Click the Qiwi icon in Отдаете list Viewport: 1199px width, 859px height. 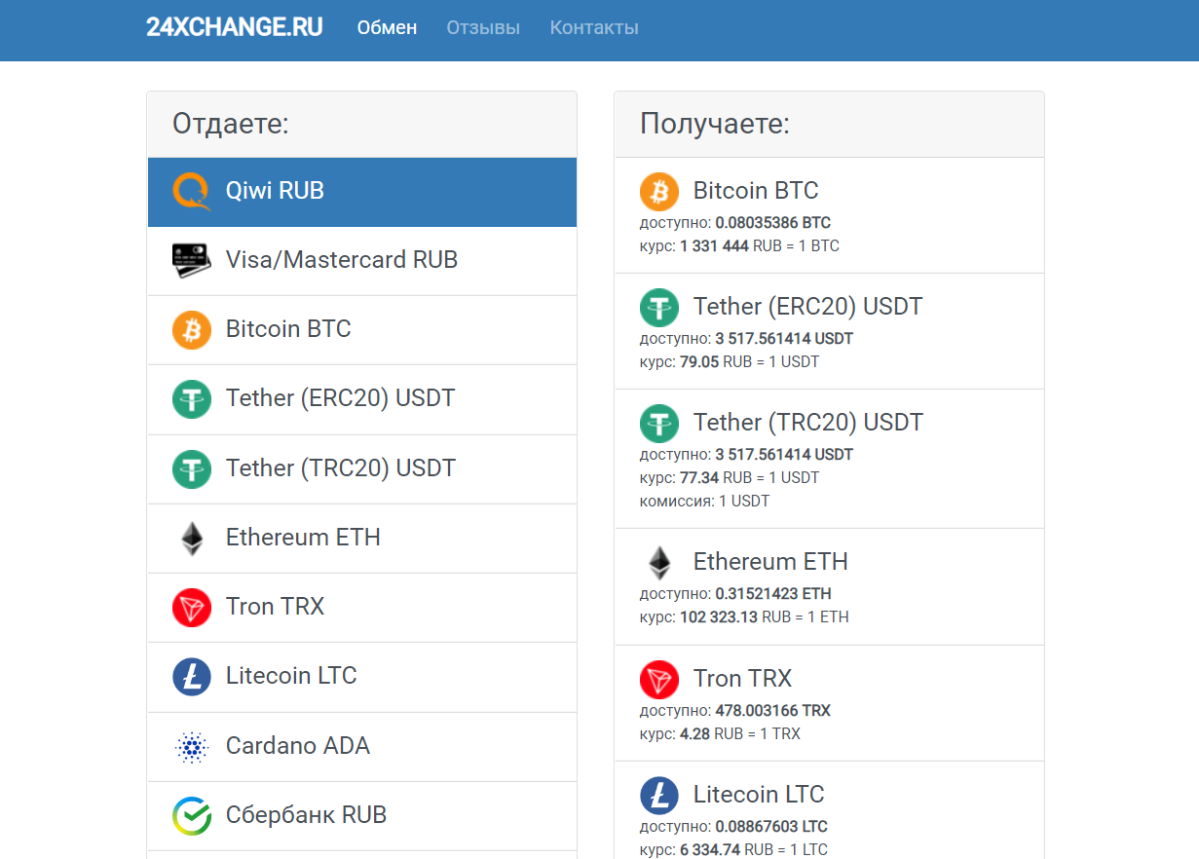click(192, 191)
